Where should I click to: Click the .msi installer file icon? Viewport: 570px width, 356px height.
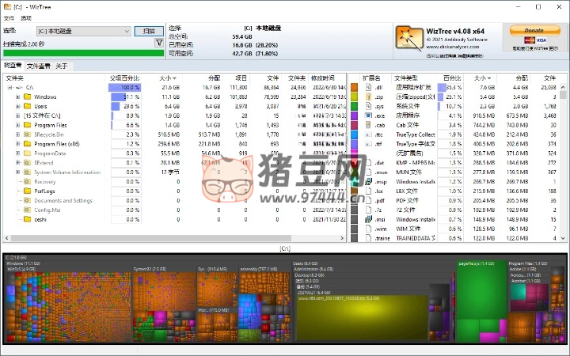click(370, 219)
